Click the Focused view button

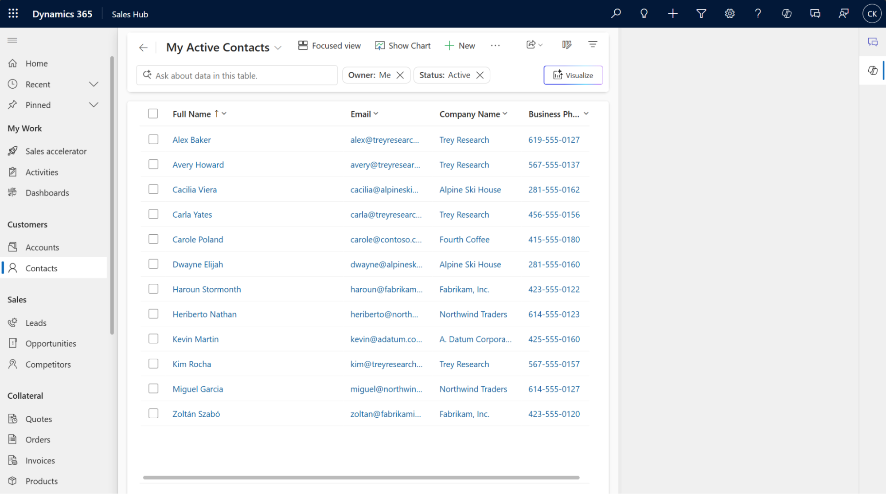tap(329, 46)
